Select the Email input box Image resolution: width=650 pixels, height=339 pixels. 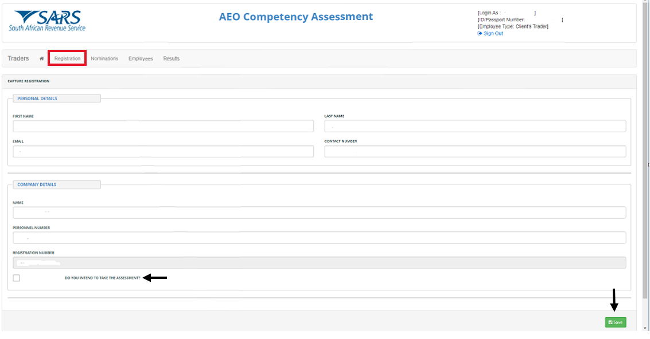(x=163, y=151)
